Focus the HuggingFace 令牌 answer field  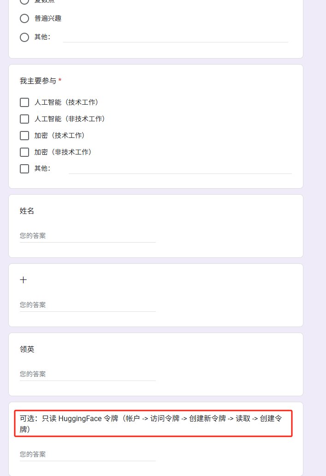tap(88, 454)
